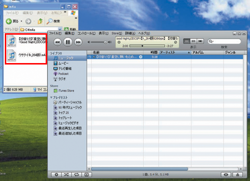Click the arrow icon beside the song name

point(140,57)
